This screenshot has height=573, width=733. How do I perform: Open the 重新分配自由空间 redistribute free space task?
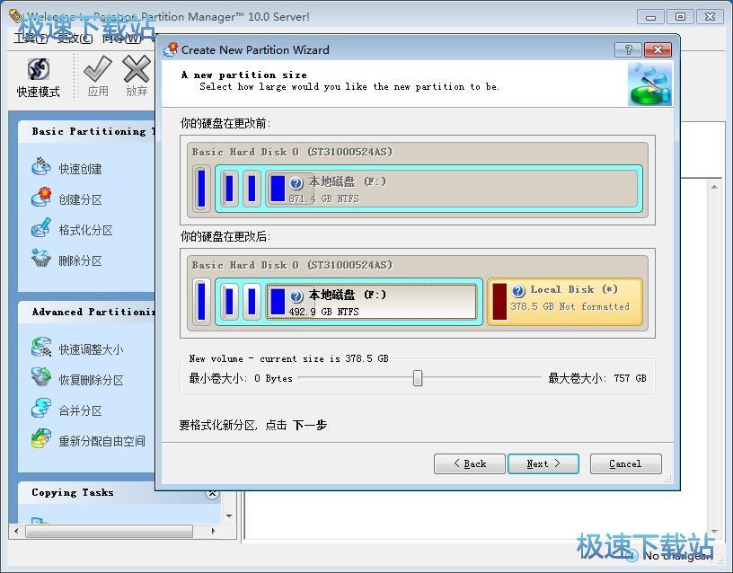pos(88,440)
